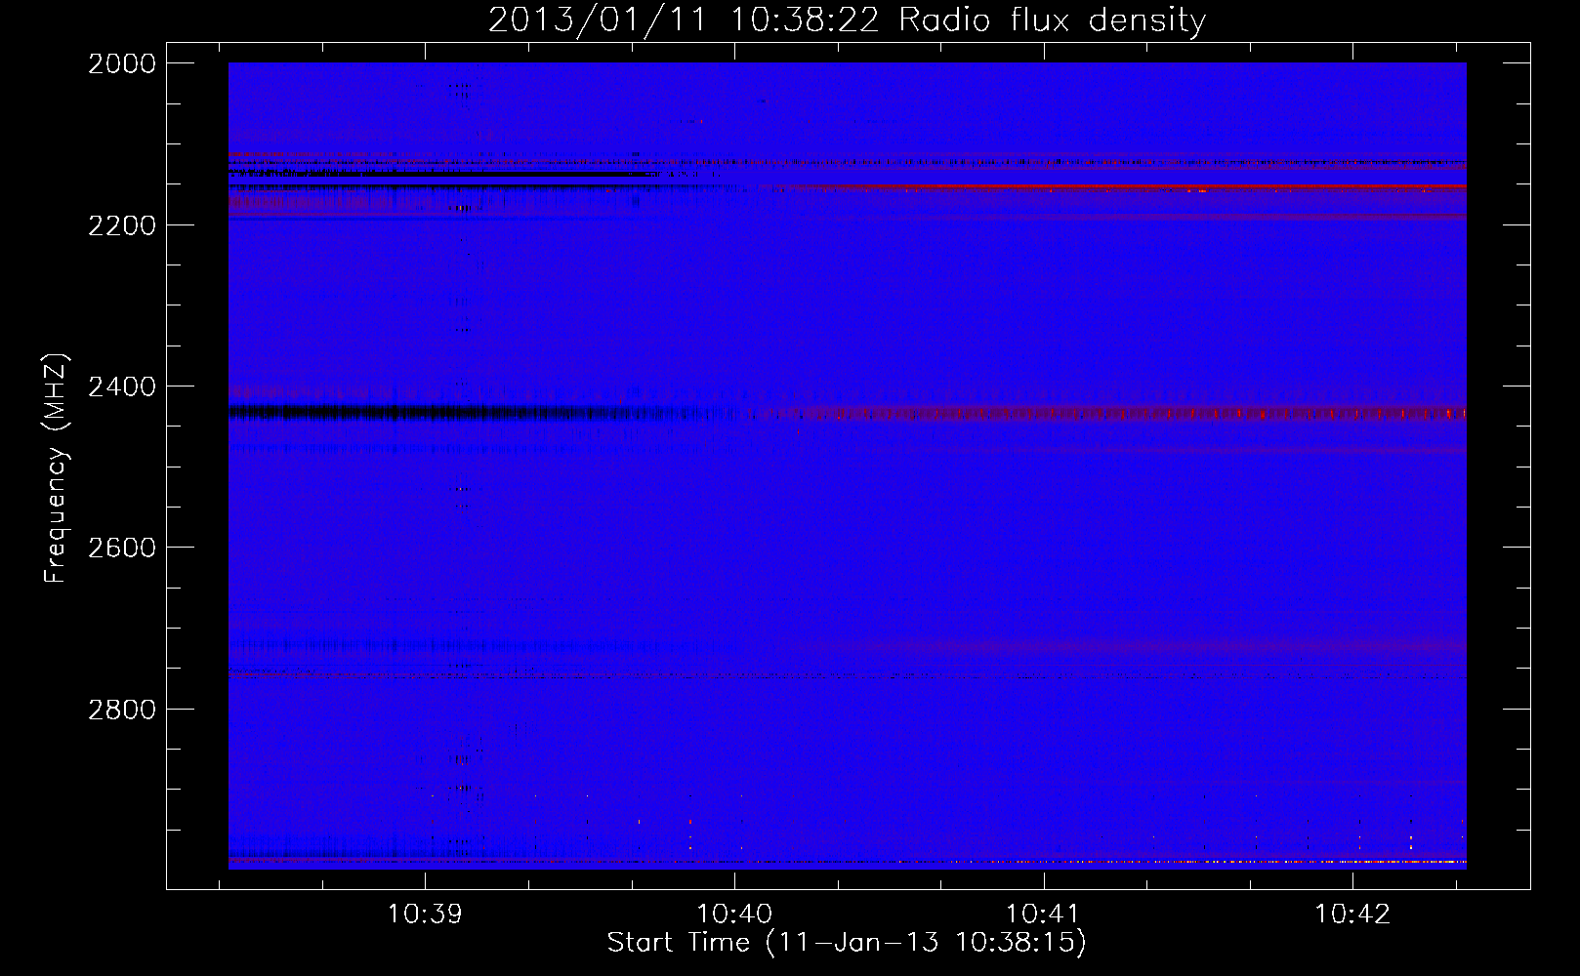Click the "Frequency (MHZ)" axis label
This screenshot has height=976, width=1580.
56,468
